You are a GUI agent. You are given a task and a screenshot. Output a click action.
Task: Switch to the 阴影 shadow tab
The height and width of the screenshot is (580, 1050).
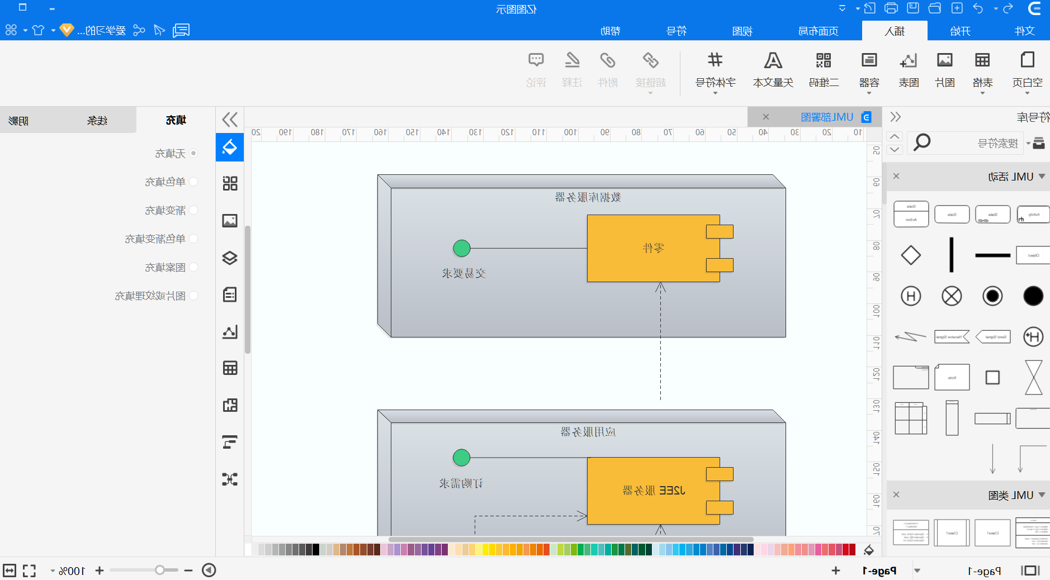click(18, 120)
